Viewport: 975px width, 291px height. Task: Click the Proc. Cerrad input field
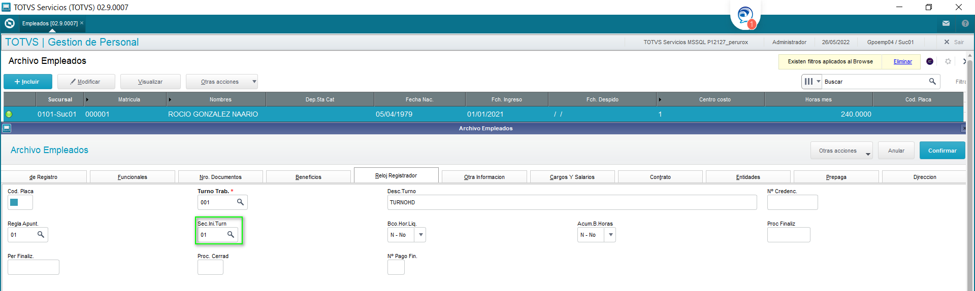(x=210, y=267)
